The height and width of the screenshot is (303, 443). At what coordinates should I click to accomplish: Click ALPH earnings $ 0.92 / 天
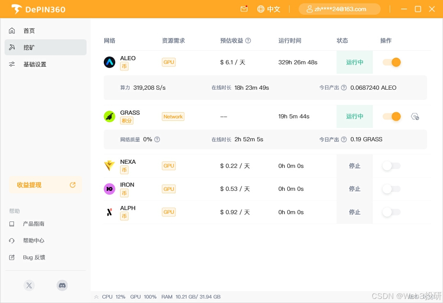coord(235,212)
